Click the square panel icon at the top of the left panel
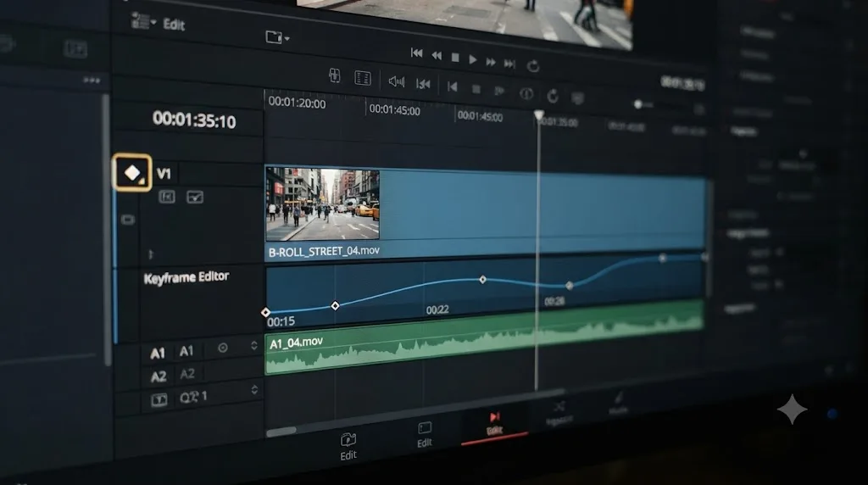Screen dimensions: 868x485 (75, 48)
